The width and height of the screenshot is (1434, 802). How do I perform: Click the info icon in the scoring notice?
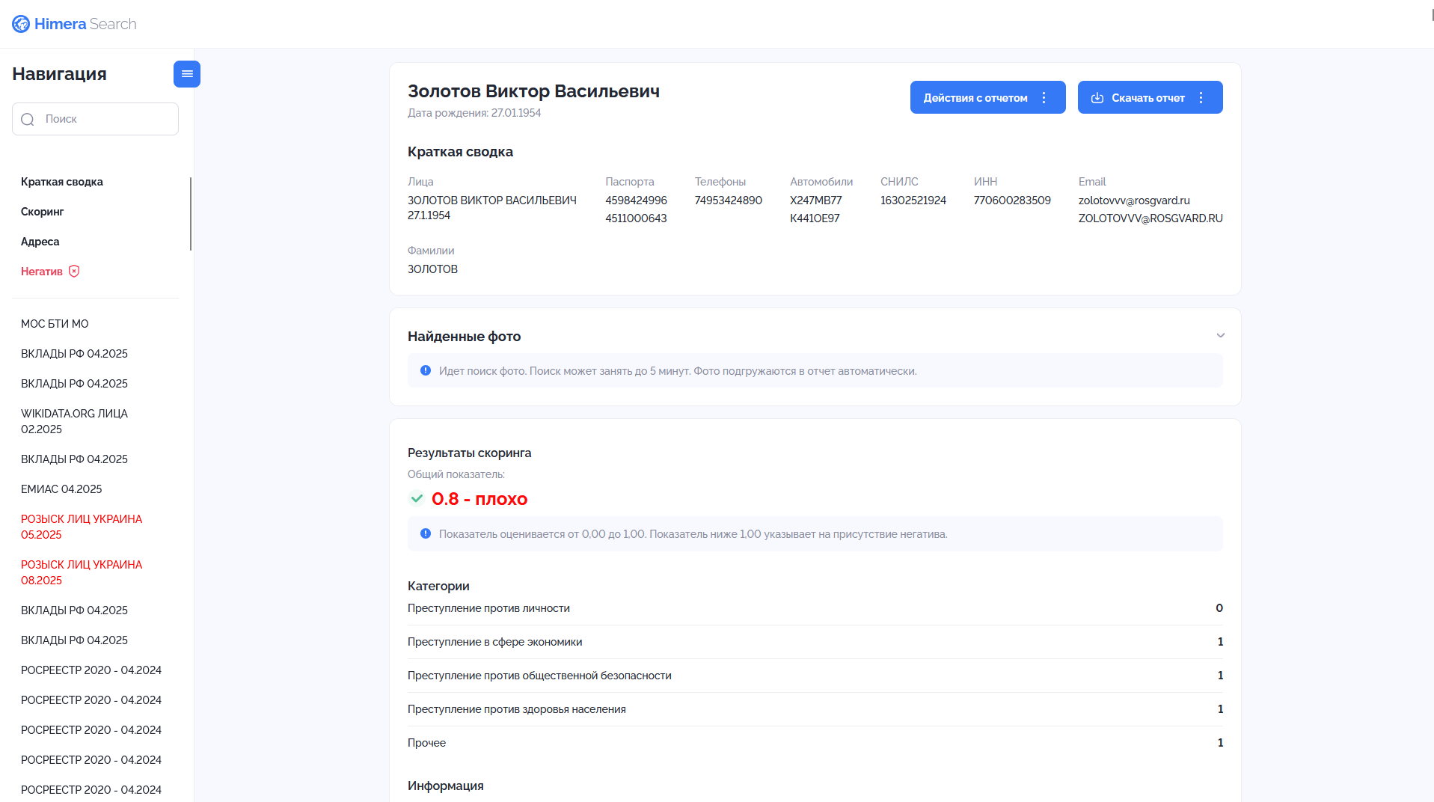[426, 534]
